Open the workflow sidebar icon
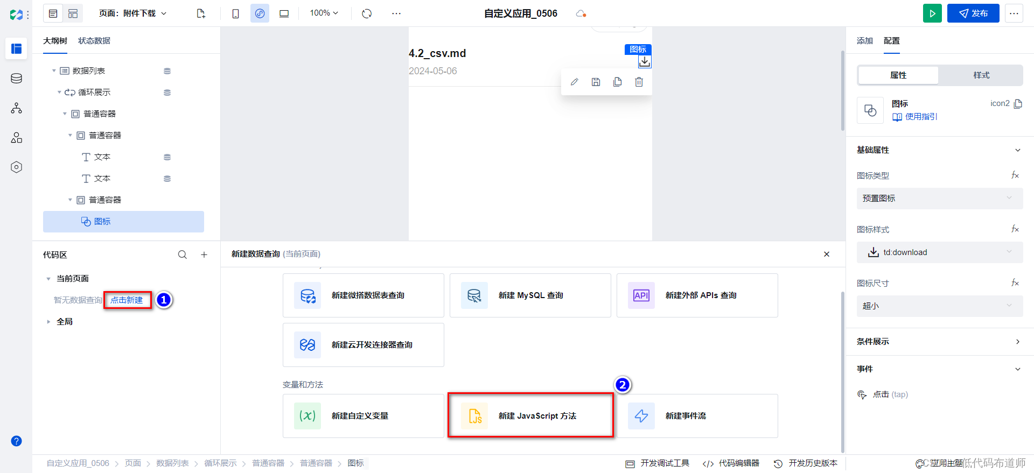Image resolution: width=1034 pixels, height=473 pixels. 17,108
